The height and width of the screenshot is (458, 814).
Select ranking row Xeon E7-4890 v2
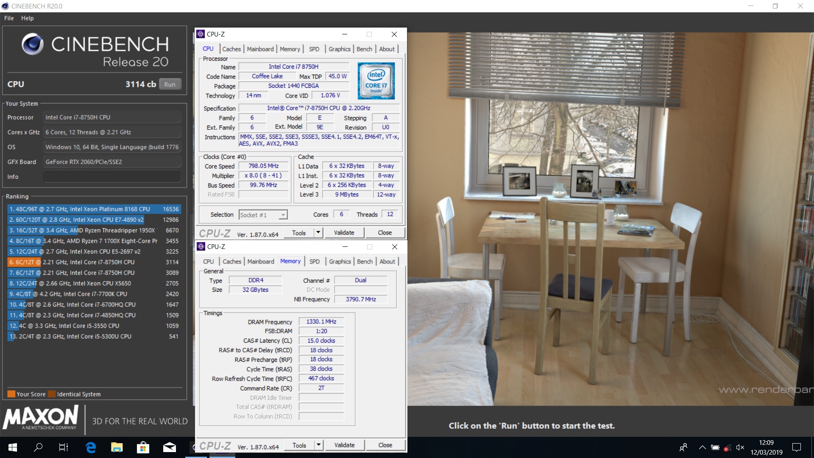[x=94, y=220]
